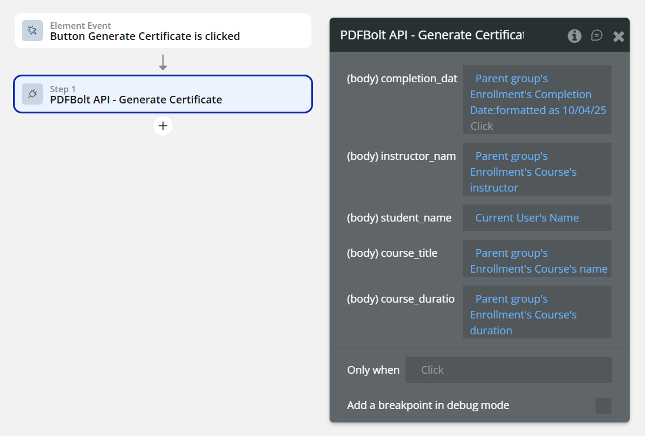645x436 pixels.
Task: Click the Enrollment's Course's name expression
Action: [x=537, y=260]
